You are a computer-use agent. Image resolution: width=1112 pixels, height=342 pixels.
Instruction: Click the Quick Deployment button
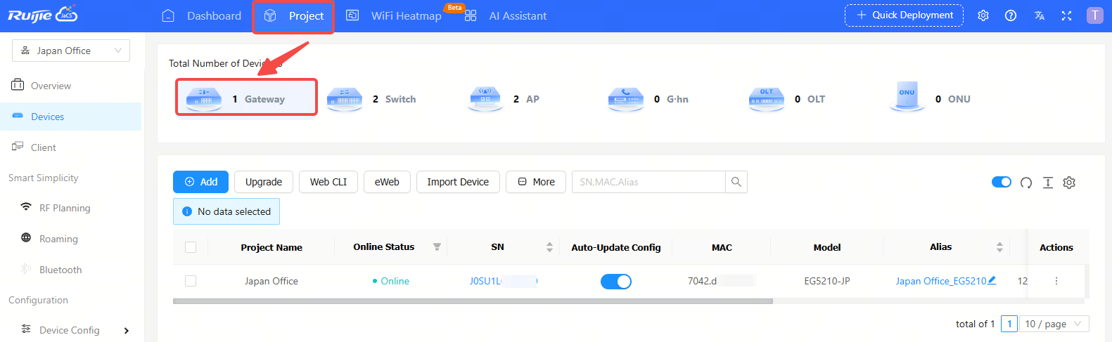[x=904, y=15]
